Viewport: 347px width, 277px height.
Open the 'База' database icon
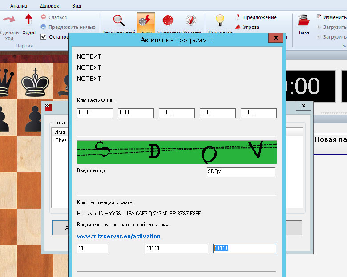pyautogui.click(x=303, y=20)
